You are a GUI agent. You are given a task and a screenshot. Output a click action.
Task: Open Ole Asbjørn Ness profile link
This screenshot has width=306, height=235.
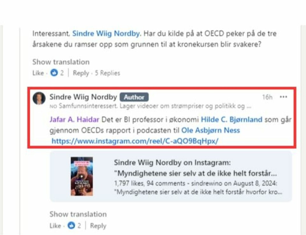point(211,130)
